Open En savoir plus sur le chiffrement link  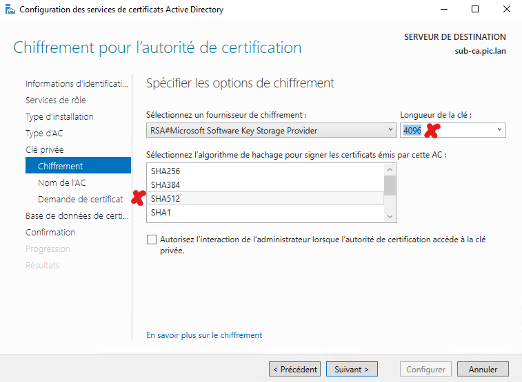204,335
